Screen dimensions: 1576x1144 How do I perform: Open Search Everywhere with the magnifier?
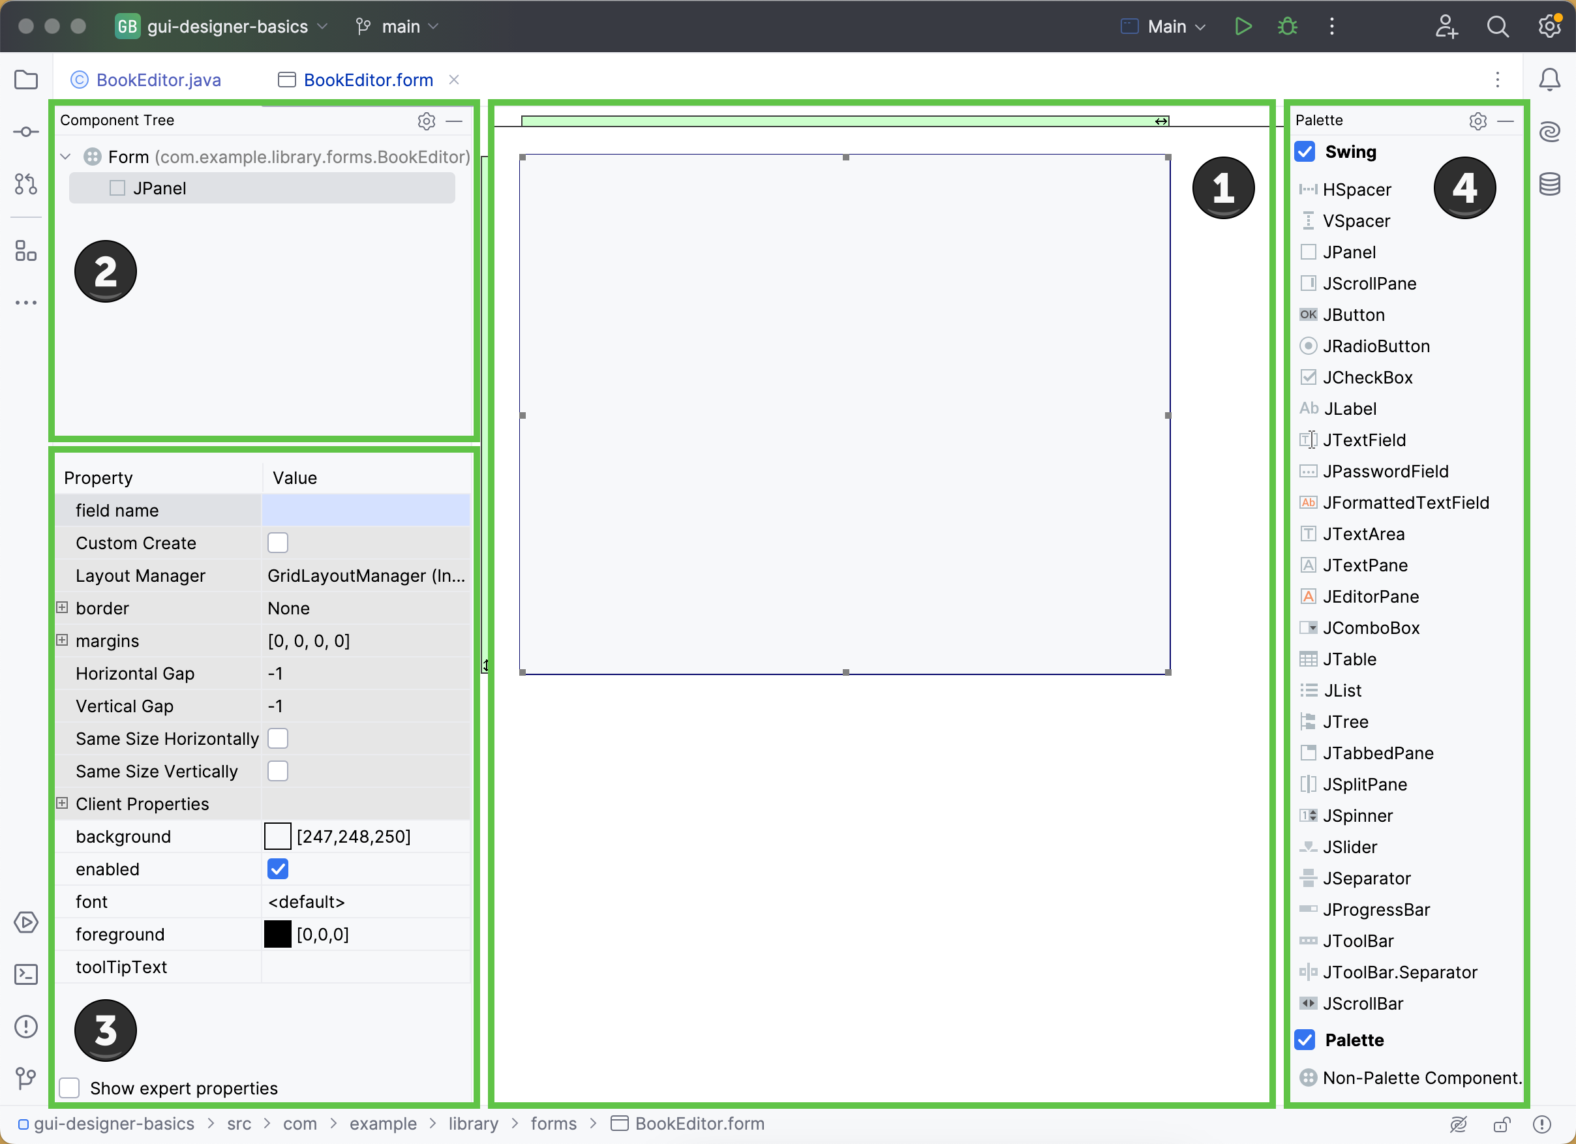pos(1498,25)
